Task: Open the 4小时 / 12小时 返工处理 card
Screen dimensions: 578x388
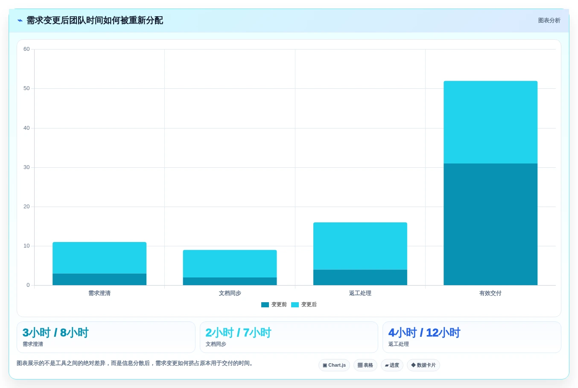Action: 472,337
